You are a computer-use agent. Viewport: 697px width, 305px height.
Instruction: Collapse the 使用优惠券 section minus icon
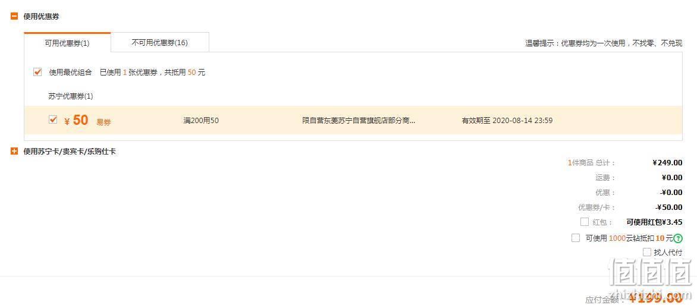[14, 17]
